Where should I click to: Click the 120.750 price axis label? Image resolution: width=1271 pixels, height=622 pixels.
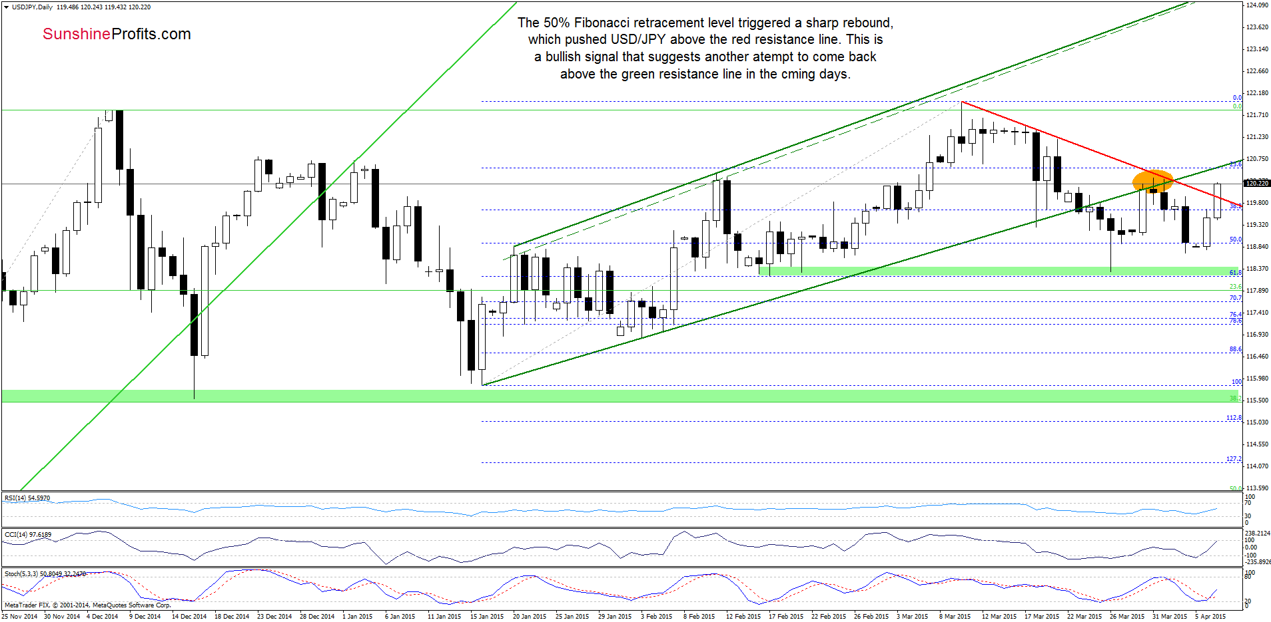pos(1257,159)
